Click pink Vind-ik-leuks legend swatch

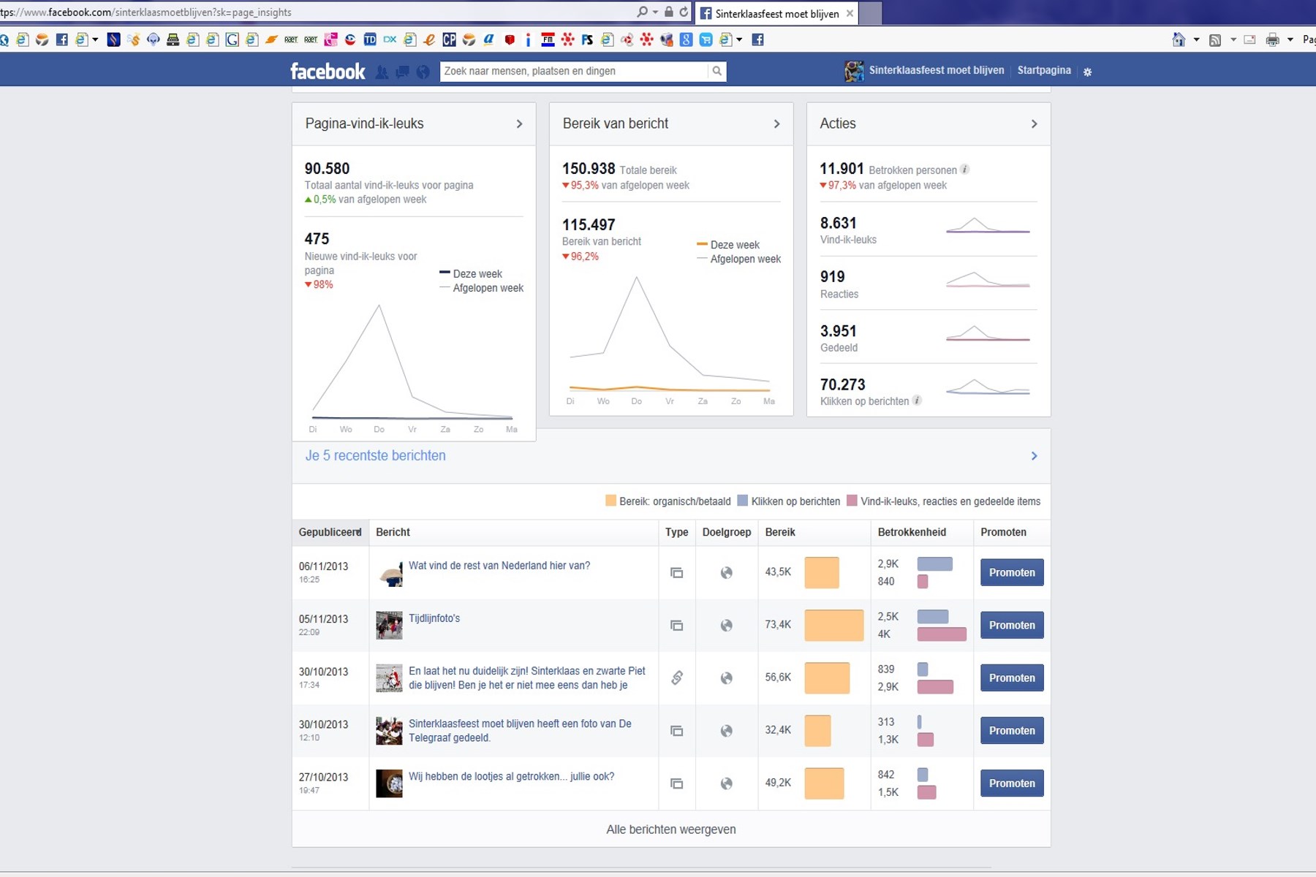click(852, 501)
